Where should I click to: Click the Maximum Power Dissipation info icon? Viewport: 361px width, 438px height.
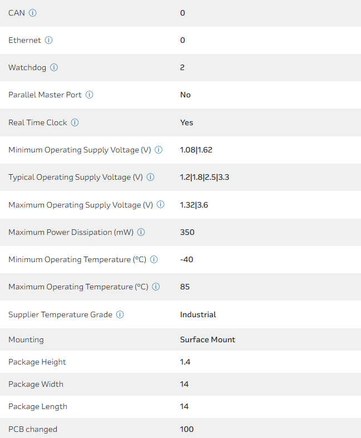pyautogui.click(x=141, y=232)
